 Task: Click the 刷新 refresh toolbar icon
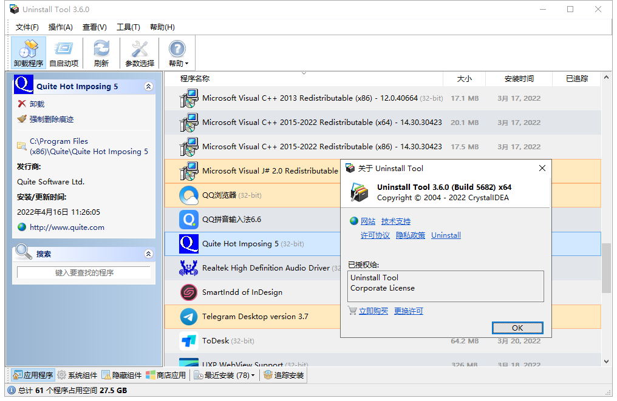(101, 53)
